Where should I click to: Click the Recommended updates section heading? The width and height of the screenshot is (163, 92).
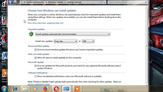click(x=39, y=46)
